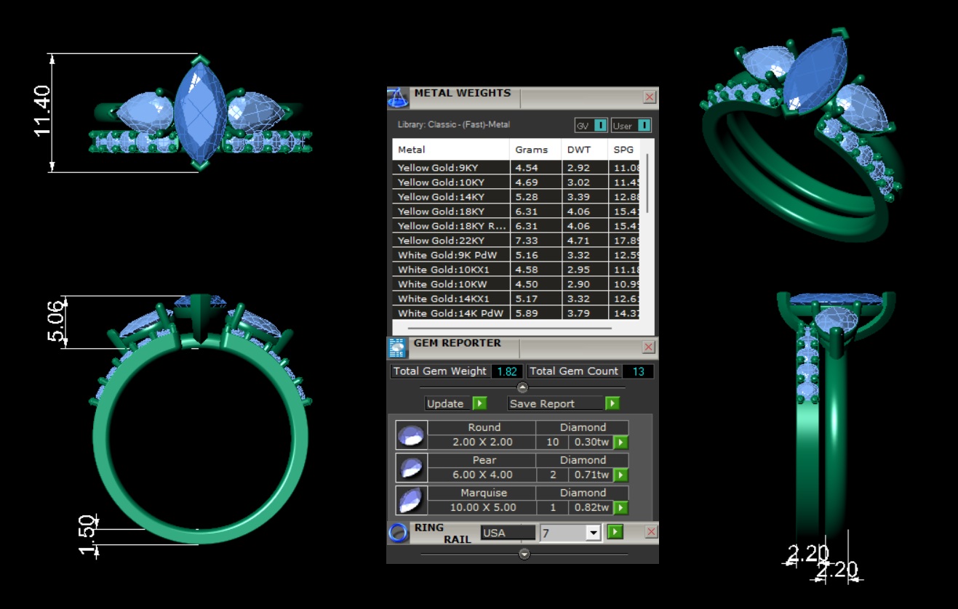Click green arrow next to 0.71tw
This screenshot has height=609, width=958.
pos(620,475)
